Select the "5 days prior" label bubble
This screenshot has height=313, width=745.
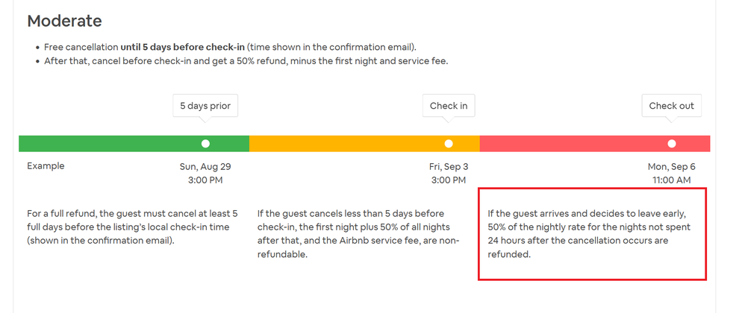pyautogui.click(x=205, y=106)
